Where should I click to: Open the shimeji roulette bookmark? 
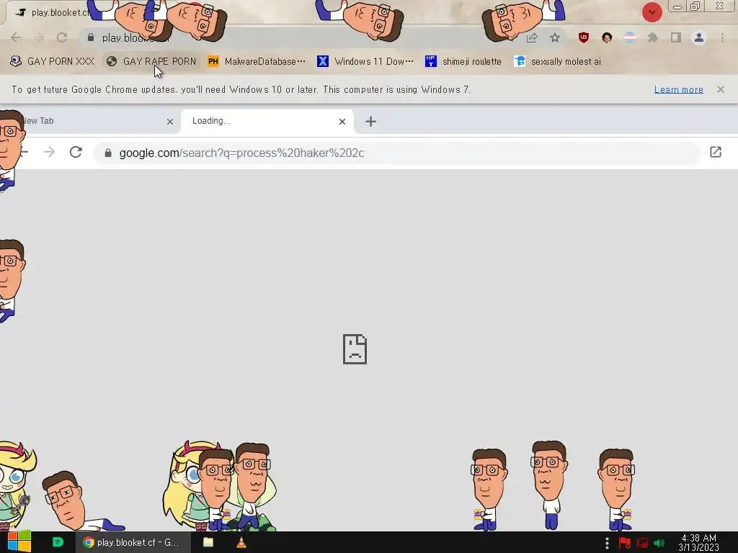click(x=463, y=61)
